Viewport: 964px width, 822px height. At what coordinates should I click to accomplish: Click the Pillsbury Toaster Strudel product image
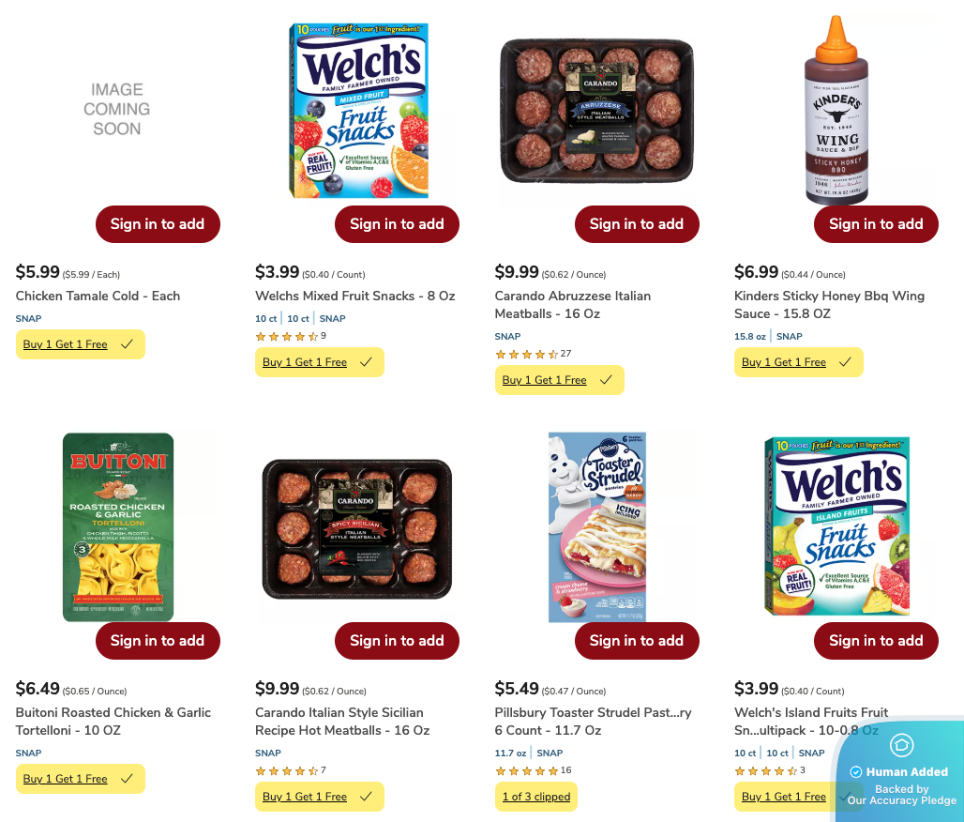tap(597, 526)
